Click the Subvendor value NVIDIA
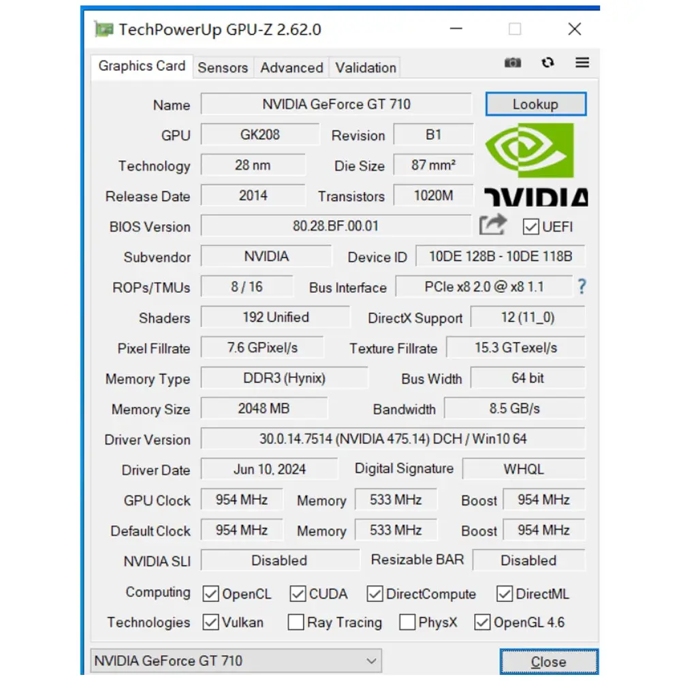The height and width of the screenshot is (681, 681). click(266, 256)
